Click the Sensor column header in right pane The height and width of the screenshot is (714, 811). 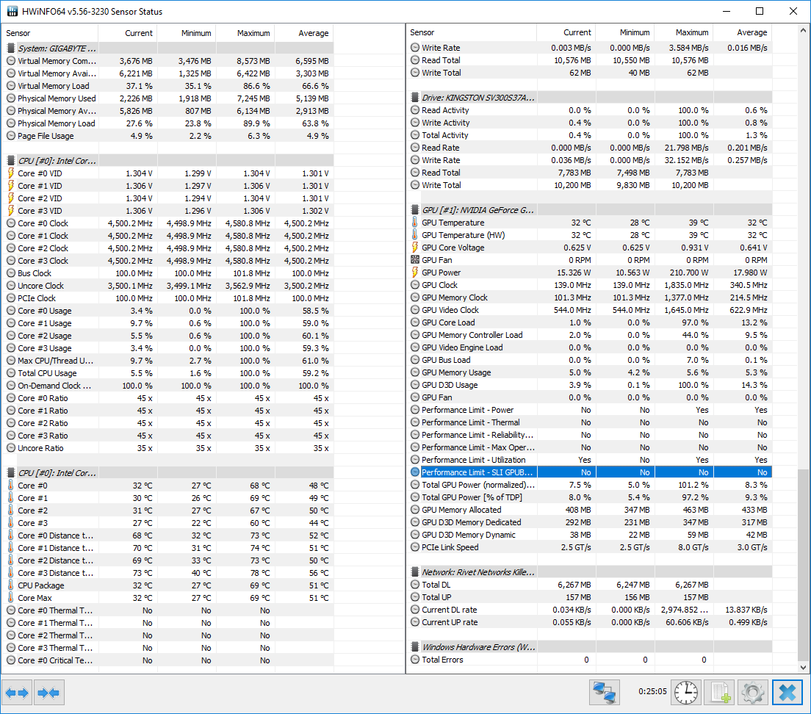tap(471, 32)
